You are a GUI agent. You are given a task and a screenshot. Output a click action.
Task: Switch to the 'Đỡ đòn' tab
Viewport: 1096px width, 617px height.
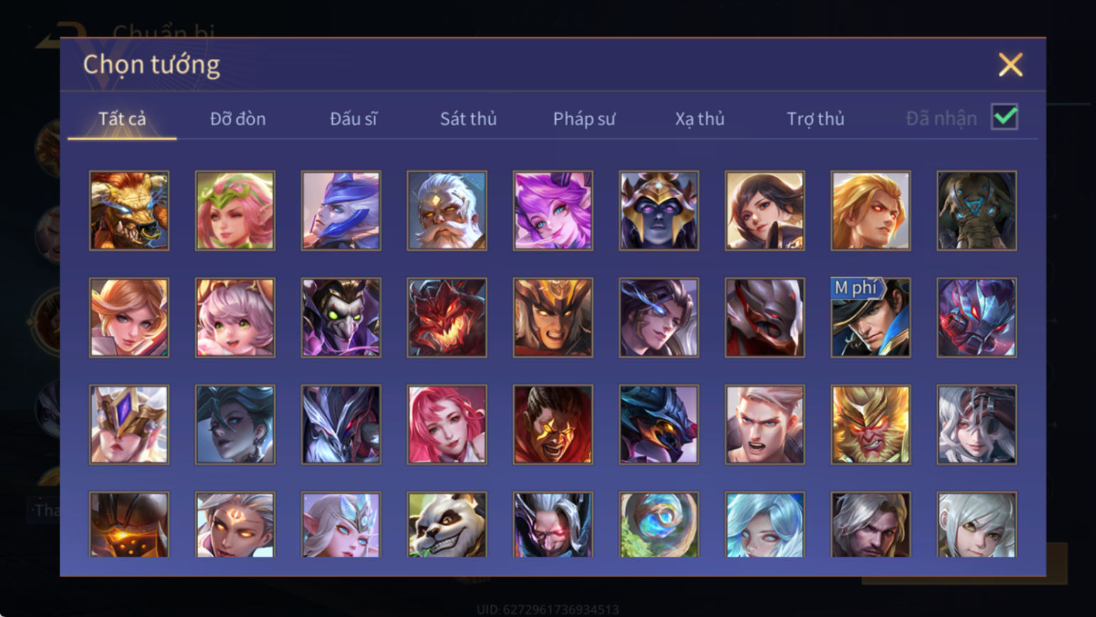238,119
